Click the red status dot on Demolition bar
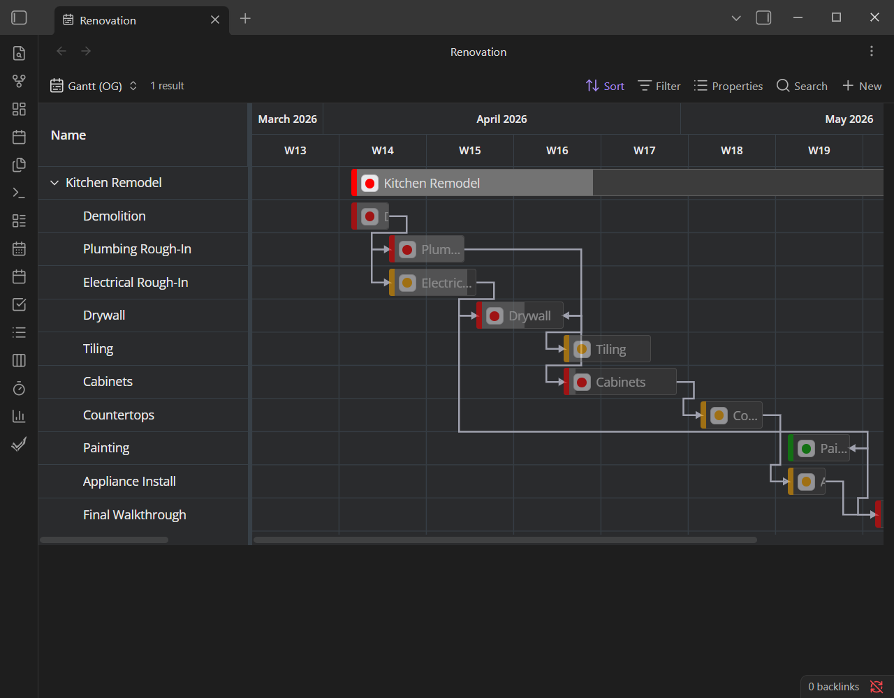The height and width of the screenshot is (698, 894). coord(369,216)
